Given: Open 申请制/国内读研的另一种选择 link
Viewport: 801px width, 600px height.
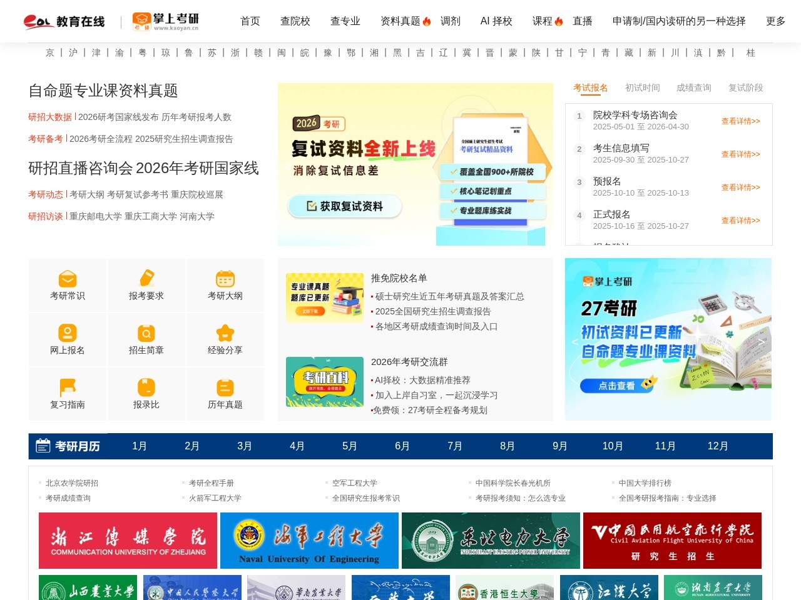Looking at the screenshot, I should [x=679, y=21].
